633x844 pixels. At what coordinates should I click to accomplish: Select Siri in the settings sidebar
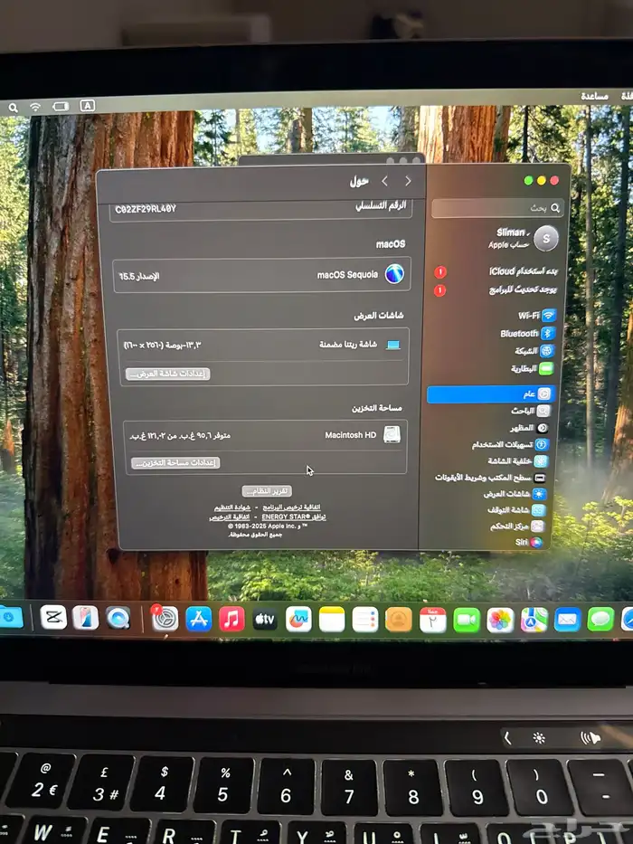530,542
